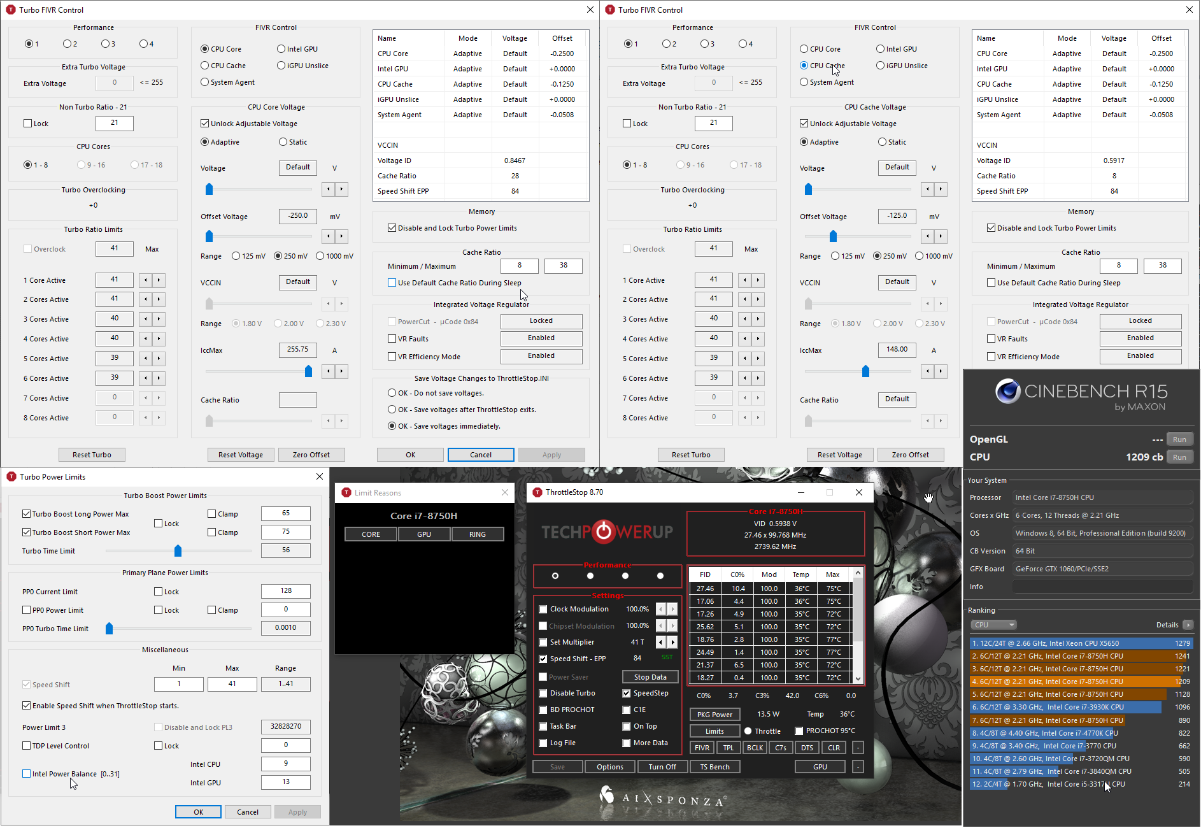Select the first ThrottleStop performance profile
This screenshot has width=1201, height=828.
[x=555, y=576]
